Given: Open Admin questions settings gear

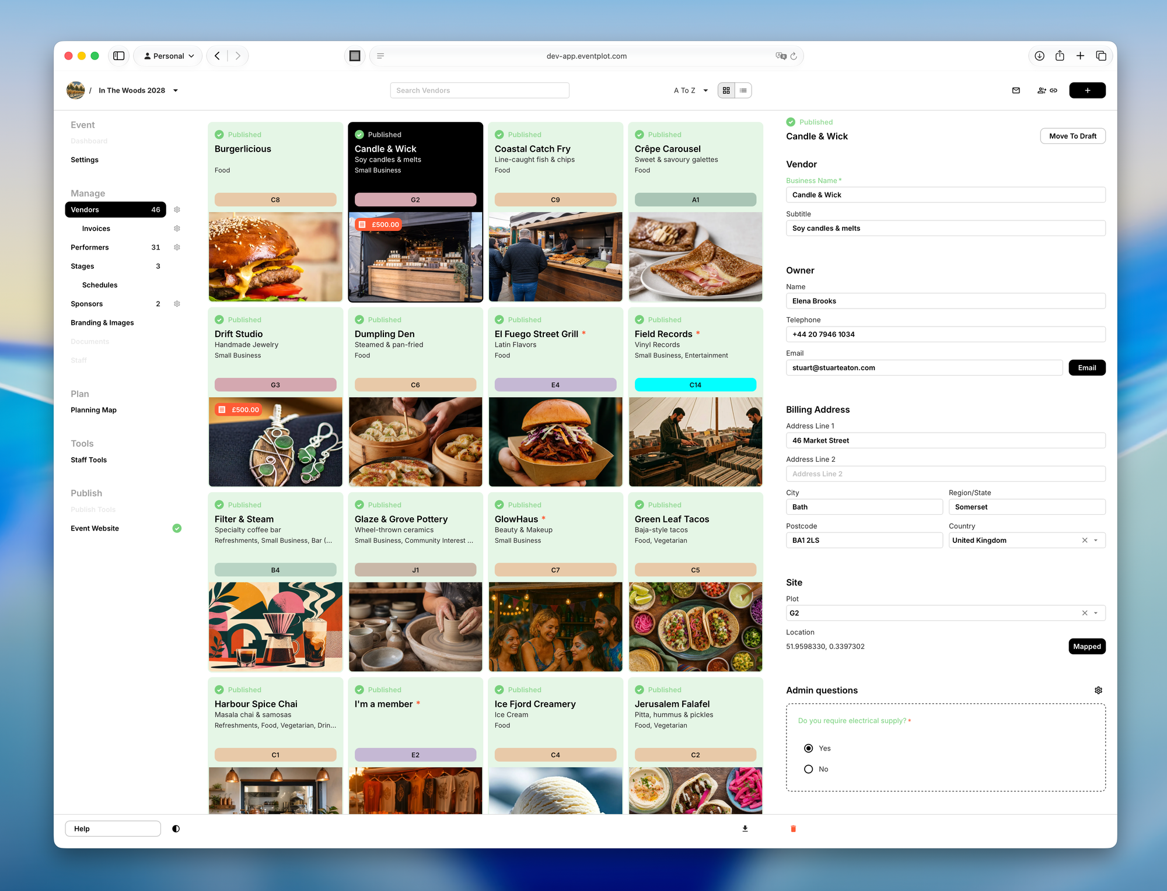Looking at the screenshot, I should (1098, 690).
